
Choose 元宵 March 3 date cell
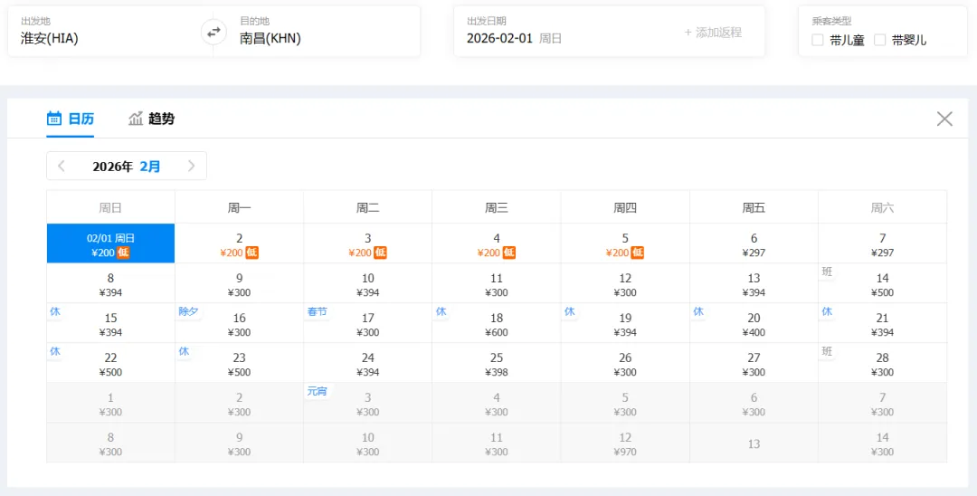[367, 403]
